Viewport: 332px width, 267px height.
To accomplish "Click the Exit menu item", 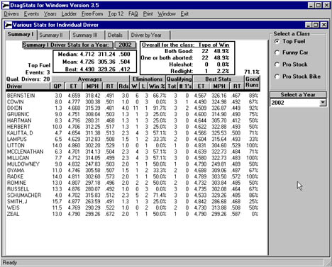I will click(184, 14).
